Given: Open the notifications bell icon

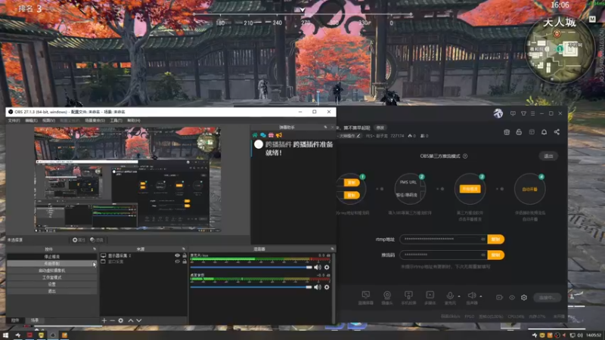Looking at the screenshot, I should point(544,132).
